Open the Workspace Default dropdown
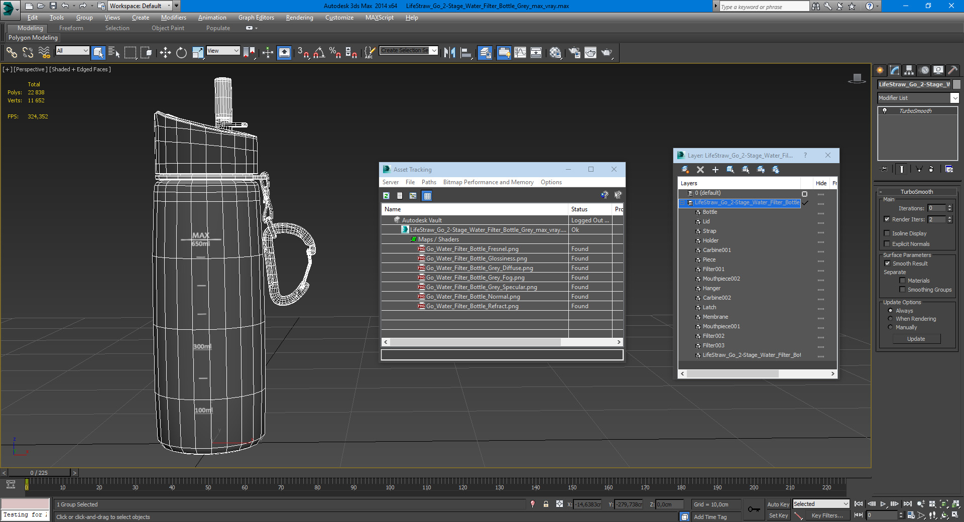This screenshot has height=522, width=964. coord(140,6)
